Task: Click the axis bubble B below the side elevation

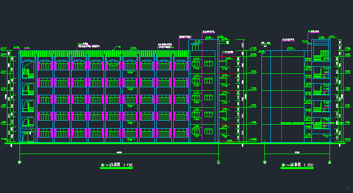Action: click(x=265, y=162)
